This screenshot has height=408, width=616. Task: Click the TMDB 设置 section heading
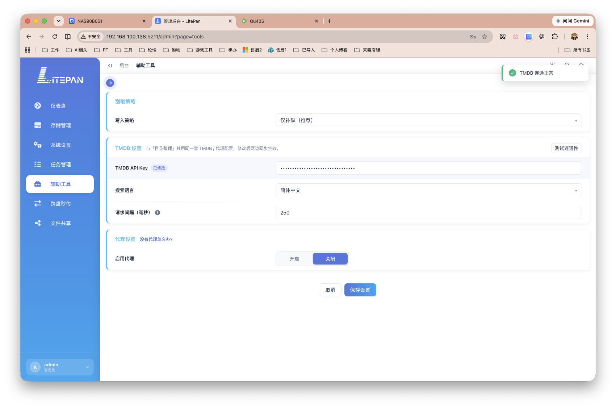click(128, 148)
